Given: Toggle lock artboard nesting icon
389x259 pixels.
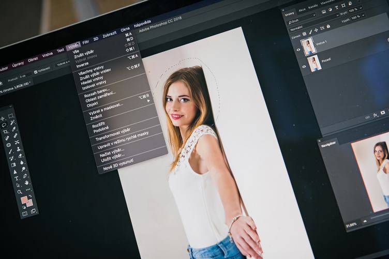Looking at the screenshot, I should [x=322, y=28].
